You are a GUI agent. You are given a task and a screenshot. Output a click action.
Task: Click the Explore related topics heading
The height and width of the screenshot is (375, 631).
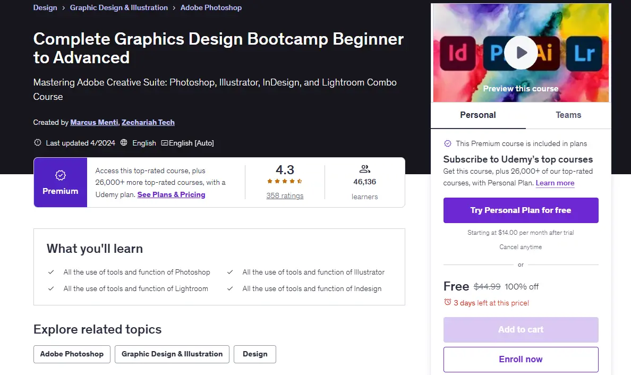(x=97, y=329)
